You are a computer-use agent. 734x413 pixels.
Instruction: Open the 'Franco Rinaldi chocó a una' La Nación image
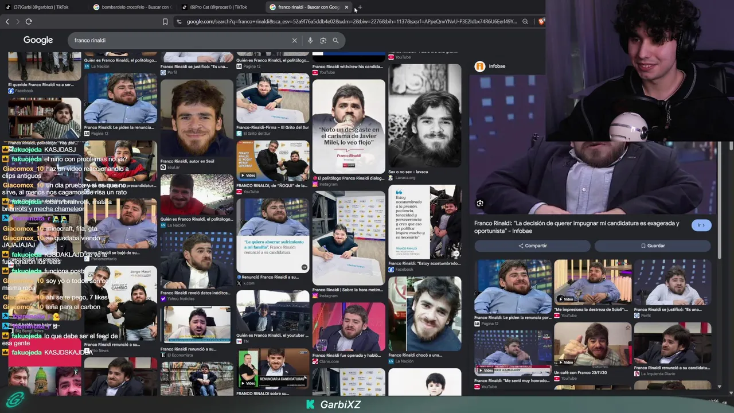(424, 314)
